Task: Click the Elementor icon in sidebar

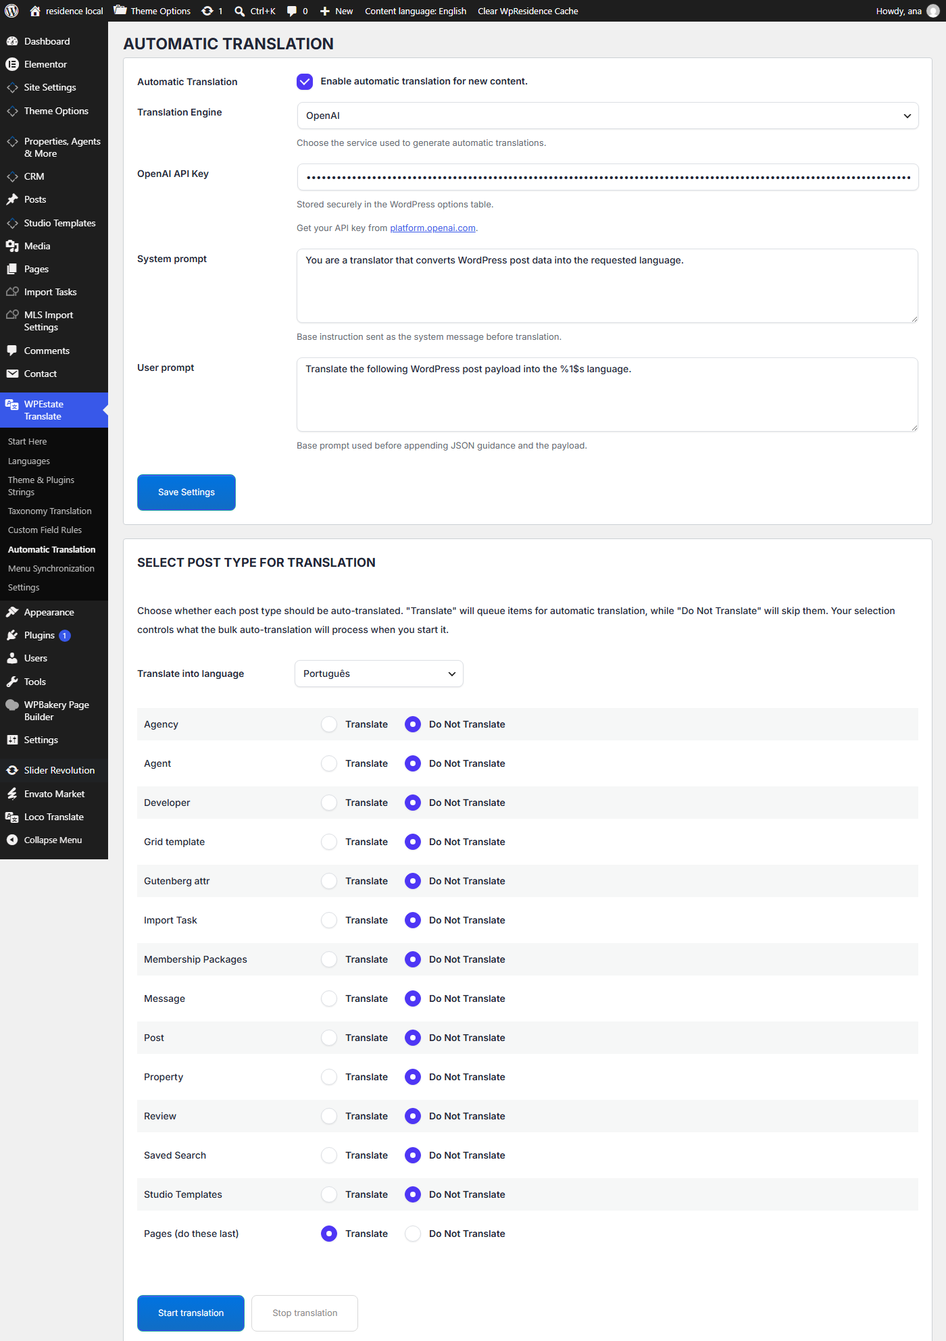Action: 12,64
